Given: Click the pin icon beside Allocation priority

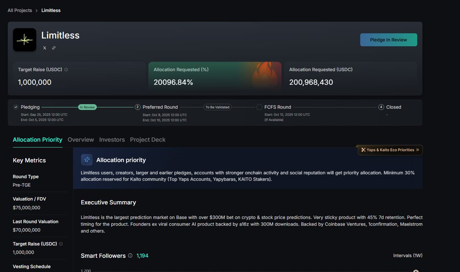Looking at the screenshot, I should [87, 160].
